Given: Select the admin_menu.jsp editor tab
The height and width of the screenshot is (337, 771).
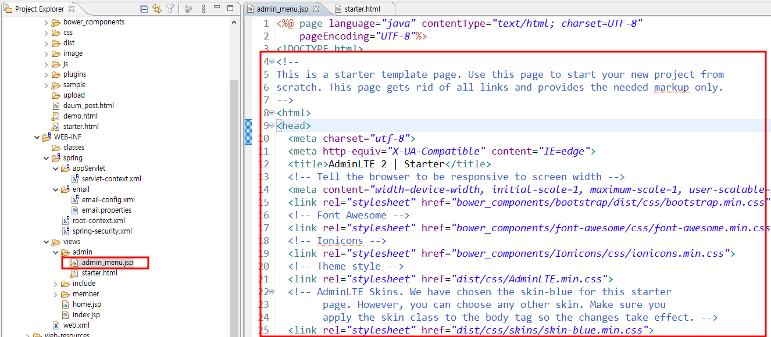Looking at the screenshot, I should coord(283,9).
